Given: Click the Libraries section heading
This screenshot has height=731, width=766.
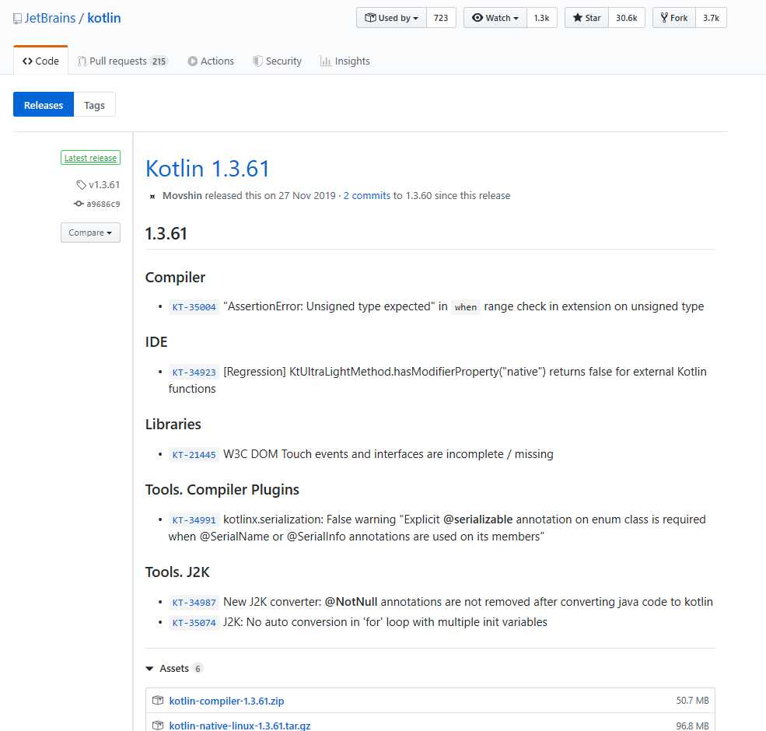Looking at the screenshot, I should click(173, 424).
